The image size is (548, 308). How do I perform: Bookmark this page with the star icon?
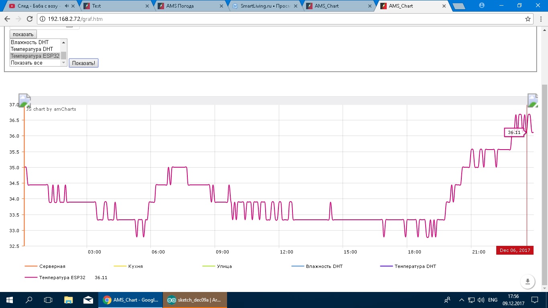pos(528,19)
